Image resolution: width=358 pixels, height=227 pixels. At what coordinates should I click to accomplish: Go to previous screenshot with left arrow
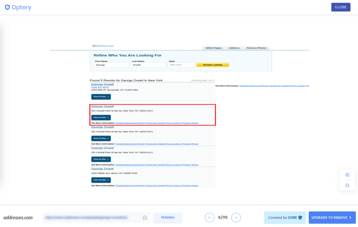tap(209, 218)
